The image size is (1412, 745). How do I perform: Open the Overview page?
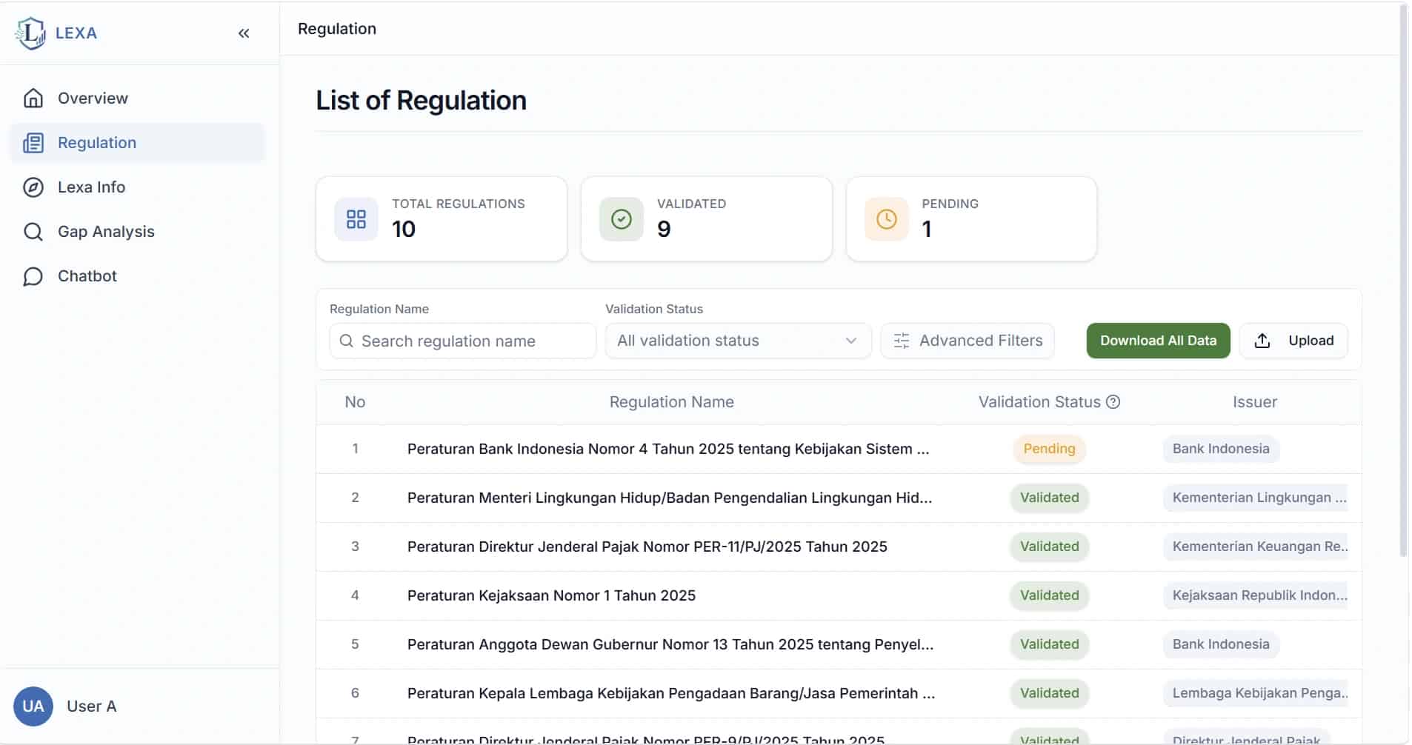click(138, 98)
